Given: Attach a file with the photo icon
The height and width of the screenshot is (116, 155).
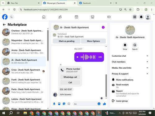Looking at the screenshot, I should point(59,104).
